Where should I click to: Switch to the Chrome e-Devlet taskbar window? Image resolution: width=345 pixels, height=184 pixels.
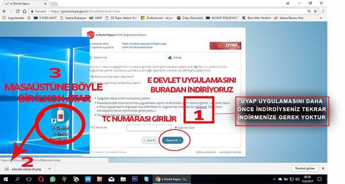[x=172, y=179]
